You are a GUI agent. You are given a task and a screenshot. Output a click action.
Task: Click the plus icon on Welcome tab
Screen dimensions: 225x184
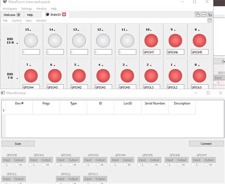(19, 15)
